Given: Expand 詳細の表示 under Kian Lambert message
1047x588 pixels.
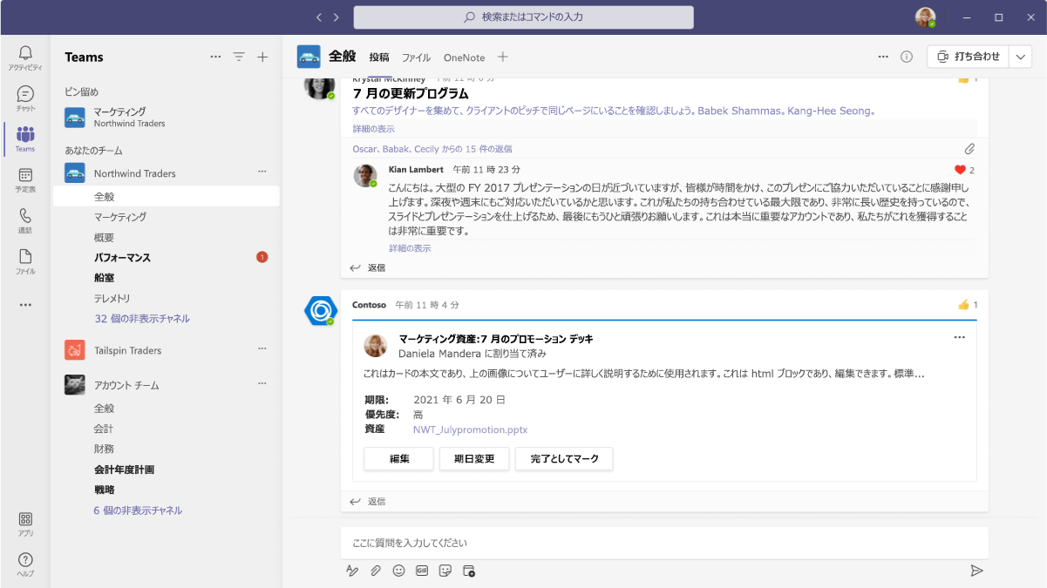Looking at the screenshot, I should click(410, 248).
